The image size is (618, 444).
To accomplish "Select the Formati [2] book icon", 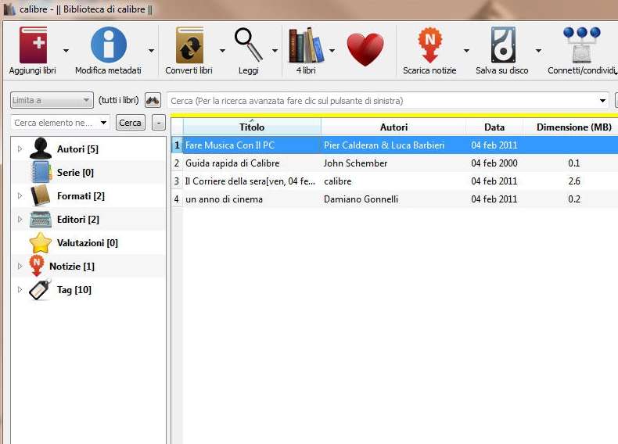I will [x=40, y=195].
